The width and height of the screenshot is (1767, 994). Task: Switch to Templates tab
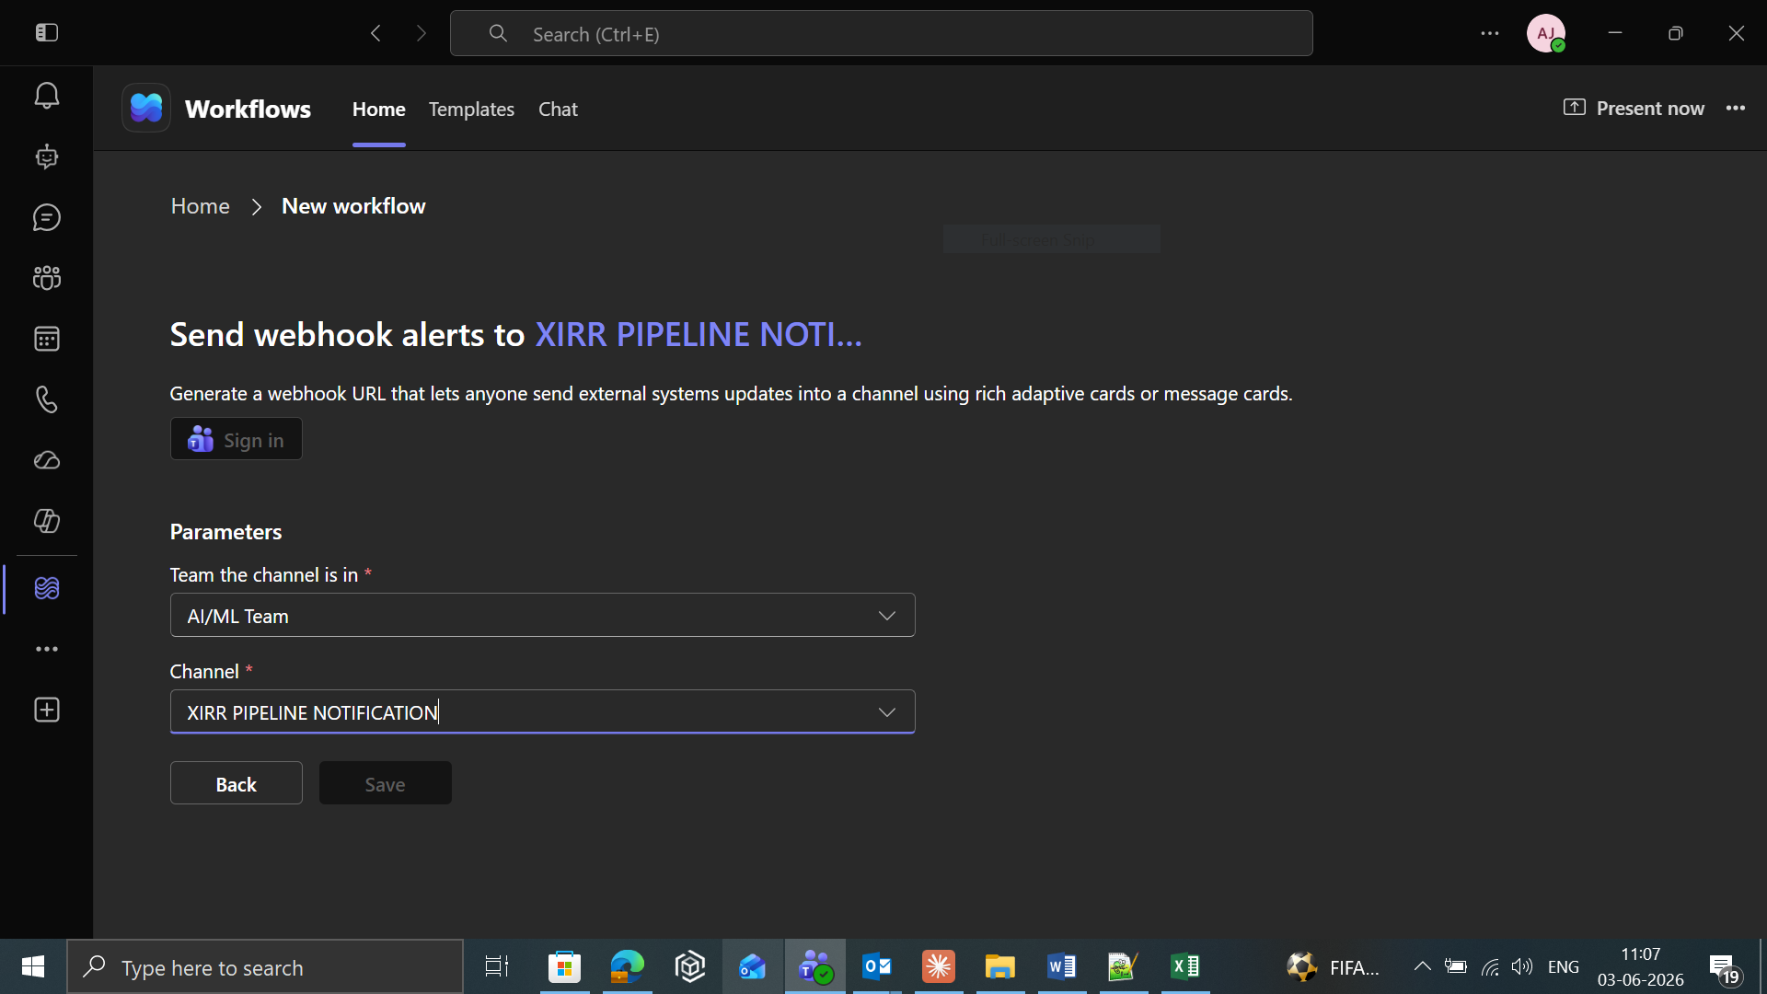pyautogui.click(x=471, y=109)
